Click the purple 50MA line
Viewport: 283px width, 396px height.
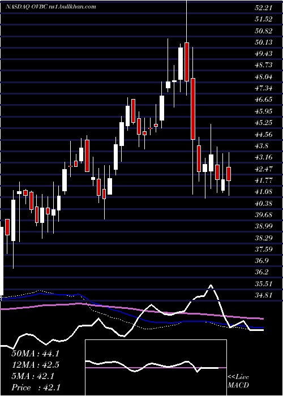click(131, 309)
